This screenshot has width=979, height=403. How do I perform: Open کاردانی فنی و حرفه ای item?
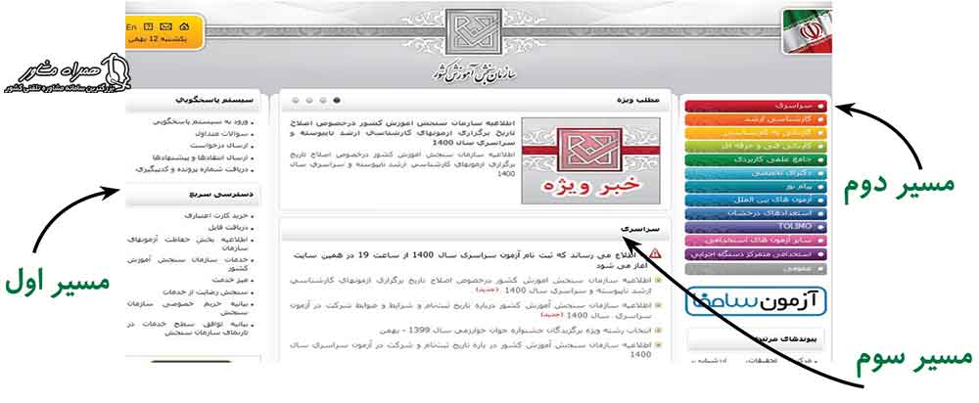tap(756, 146)
